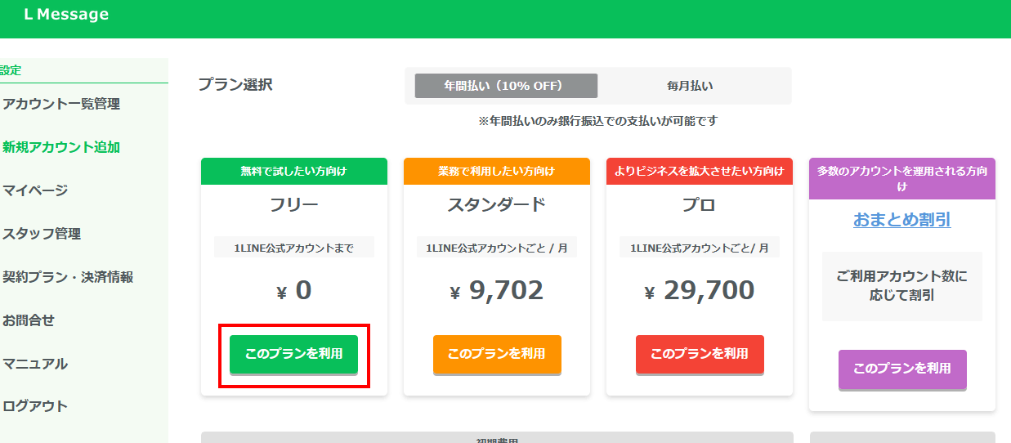Open the マニュアル link
The image size is (1011, 443).
click(35, 364)
